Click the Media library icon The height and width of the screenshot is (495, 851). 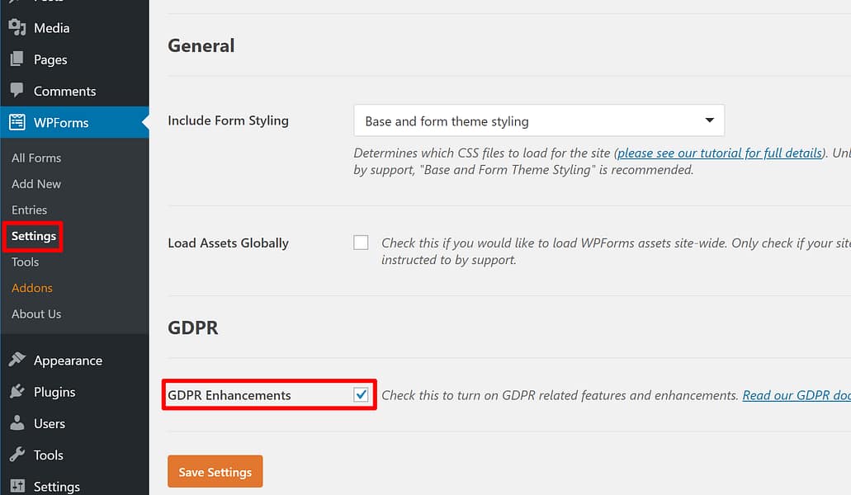click(17, 28)
